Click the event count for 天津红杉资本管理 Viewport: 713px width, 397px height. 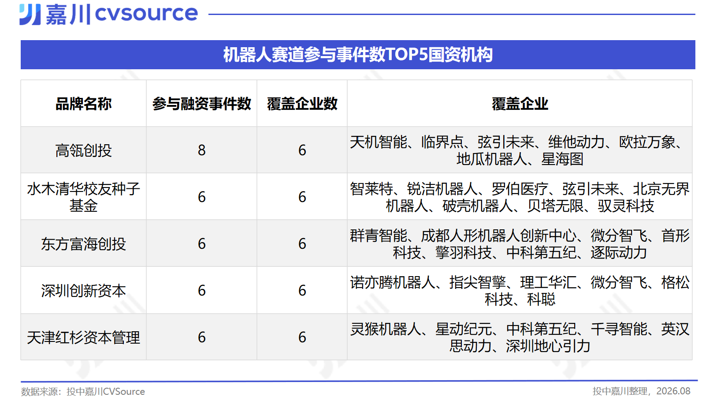click(x=201, y=337)
